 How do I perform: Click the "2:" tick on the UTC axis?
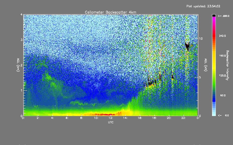coord(38,118)
